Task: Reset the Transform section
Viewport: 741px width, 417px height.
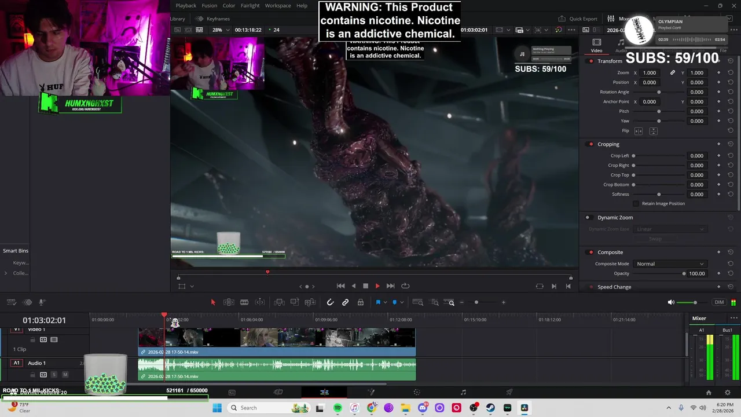Action: (x=731, y=61)
